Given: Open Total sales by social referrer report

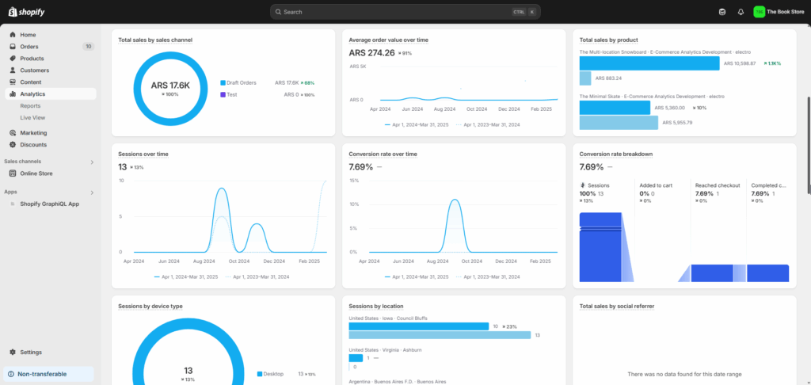Looking at the screenshot, I should (616, 307).
